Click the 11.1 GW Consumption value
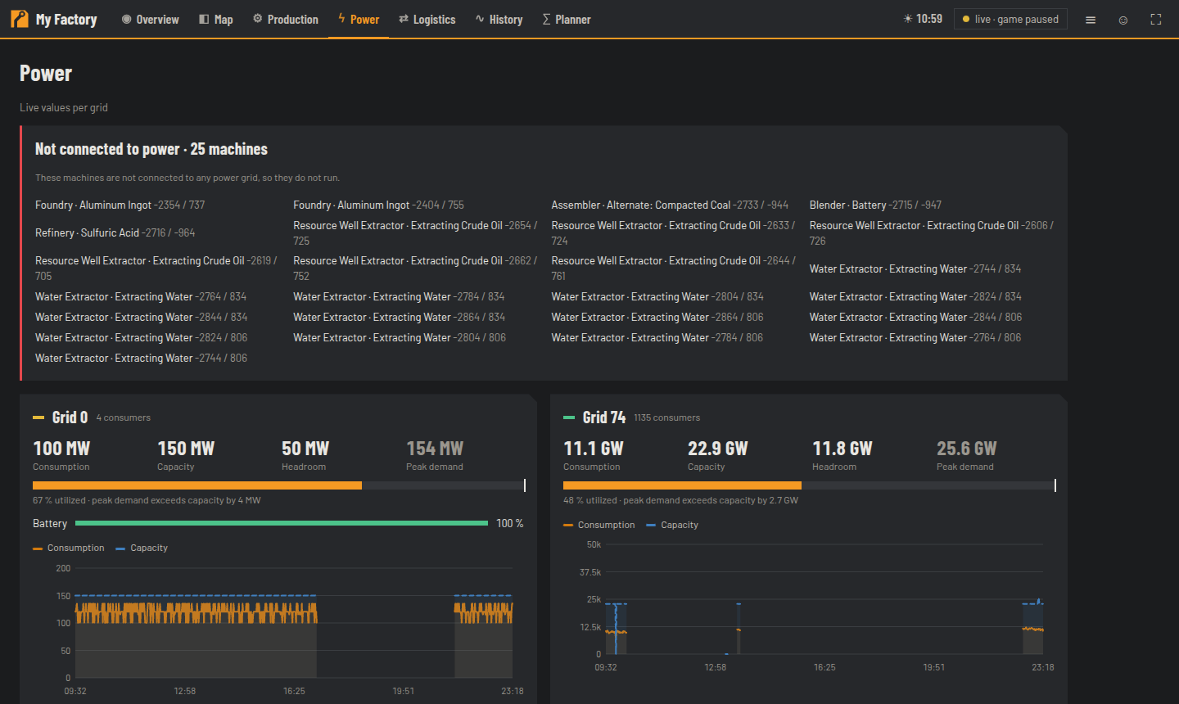The height and width of the screenshot is (704, 1179). point(594,449)
